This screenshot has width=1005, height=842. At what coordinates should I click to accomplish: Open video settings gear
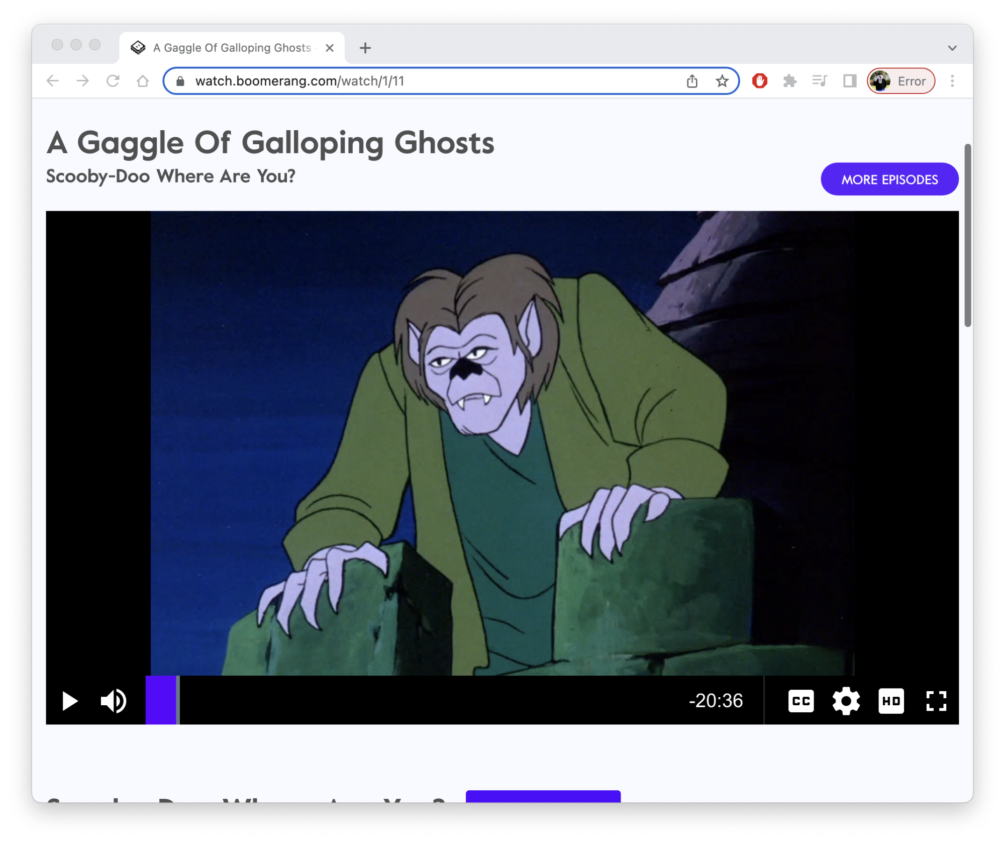tap(846, 701)
